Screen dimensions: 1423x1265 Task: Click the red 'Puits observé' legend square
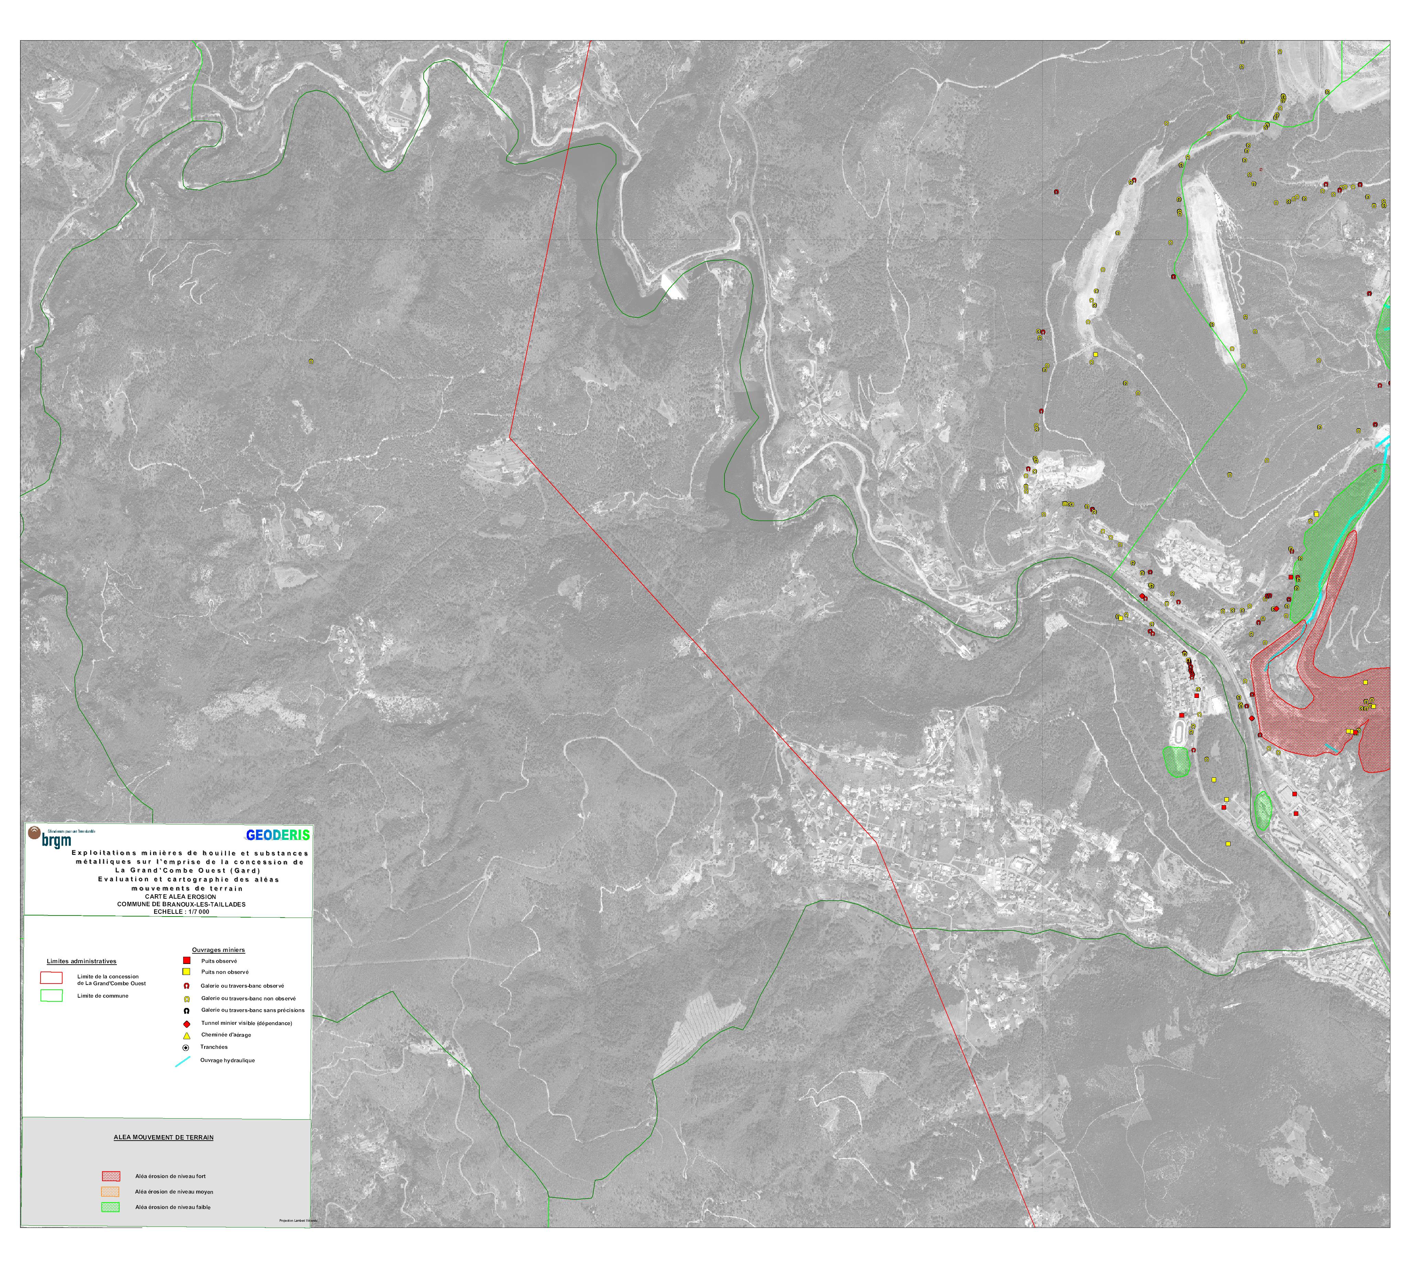coord(187,960)
